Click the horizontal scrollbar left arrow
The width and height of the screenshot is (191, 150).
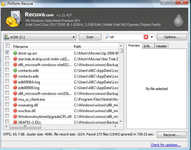(6, 126)
